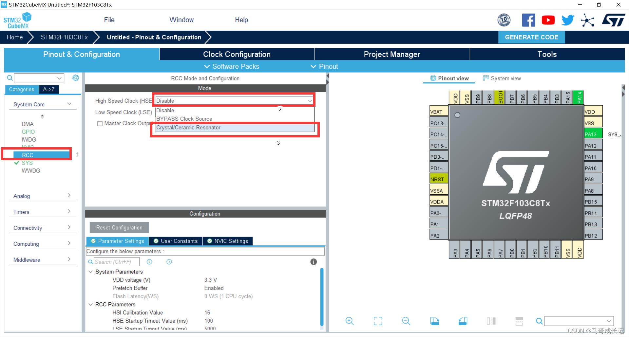The image size is (629, 337).
Task: Select SYS in System Core list
Action: click(27, 163)
